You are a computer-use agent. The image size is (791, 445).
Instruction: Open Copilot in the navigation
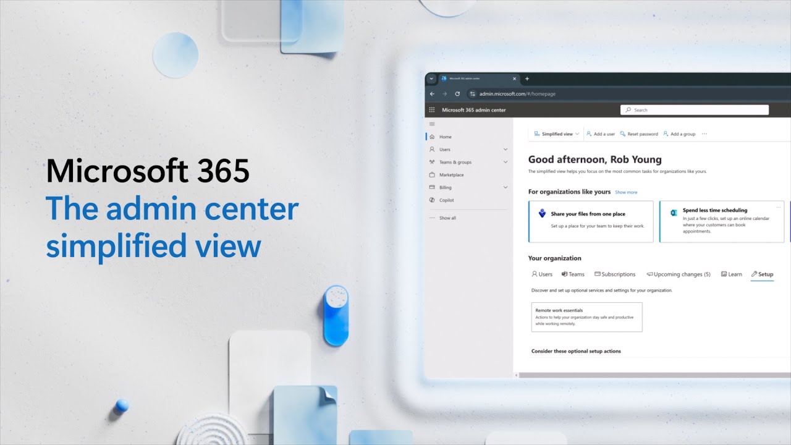click(x=447, y=200)
